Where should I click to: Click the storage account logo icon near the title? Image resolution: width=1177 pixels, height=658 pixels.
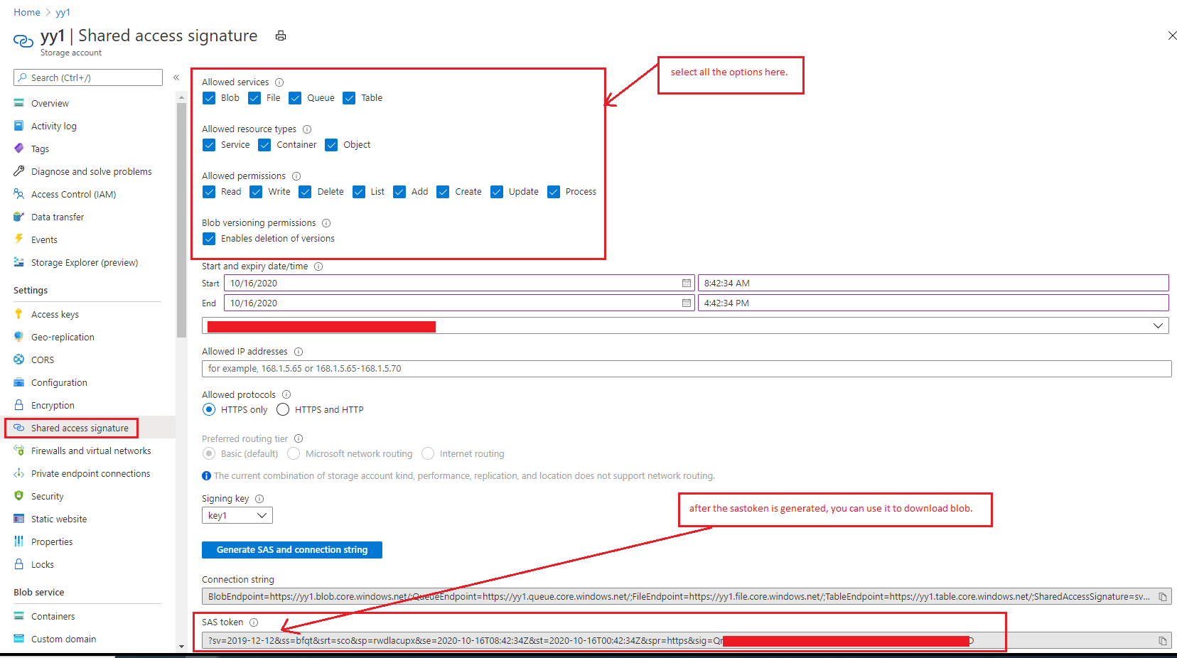pyautogui.click(x=23, y=41)
